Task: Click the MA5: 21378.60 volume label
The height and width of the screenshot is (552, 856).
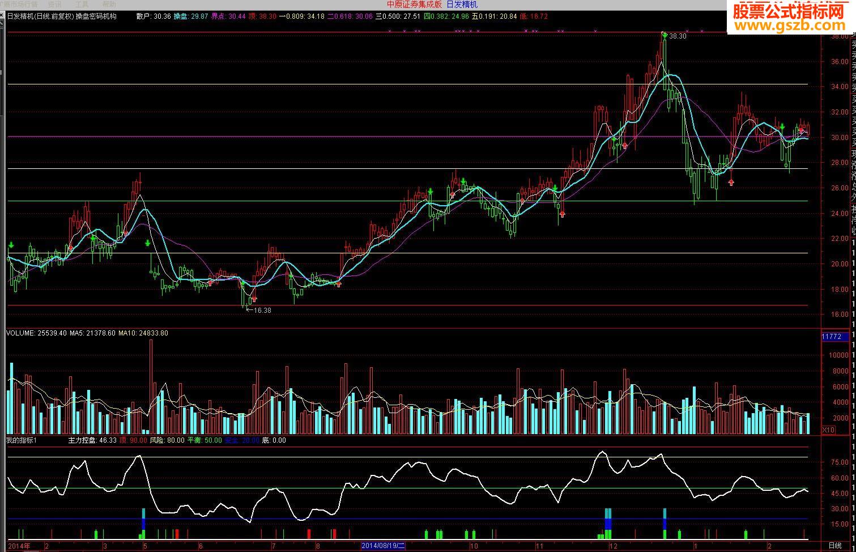Action: [93, 333]
